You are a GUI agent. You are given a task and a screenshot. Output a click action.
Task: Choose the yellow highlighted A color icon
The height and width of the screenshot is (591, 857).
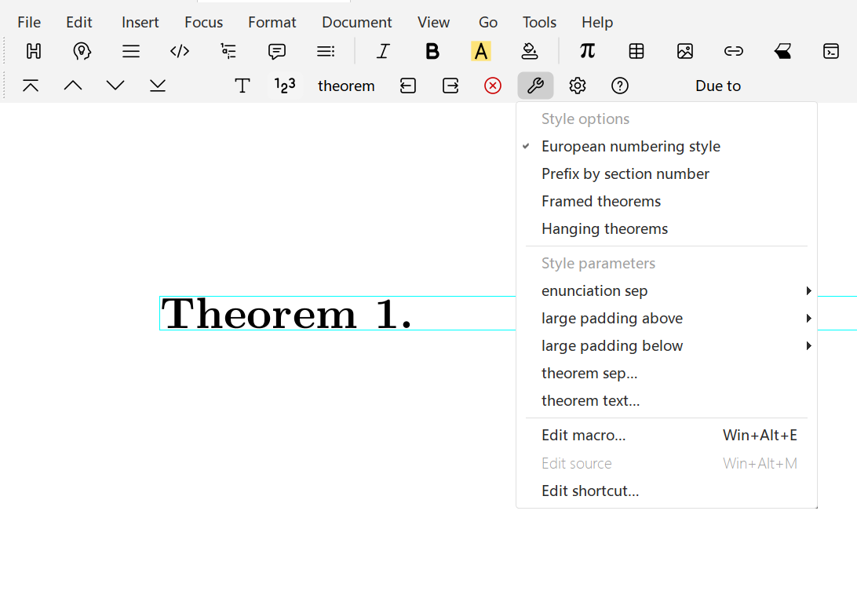click(480, 52)
